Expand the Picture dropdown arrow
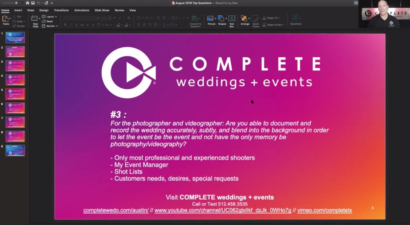 click(x=215, y=18)
